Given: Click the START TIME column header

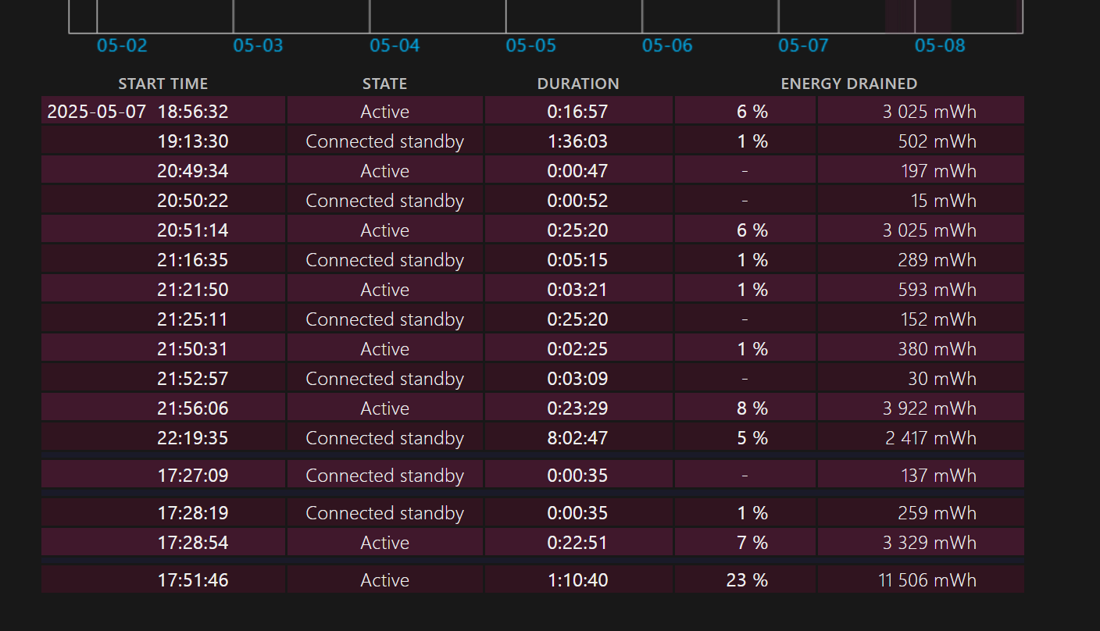Looking at the screenshot, I should click(x=162, y=84).
